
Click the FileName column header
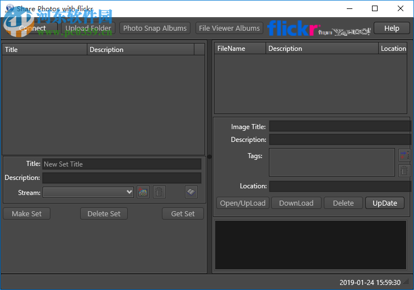(x=240, y=49)
